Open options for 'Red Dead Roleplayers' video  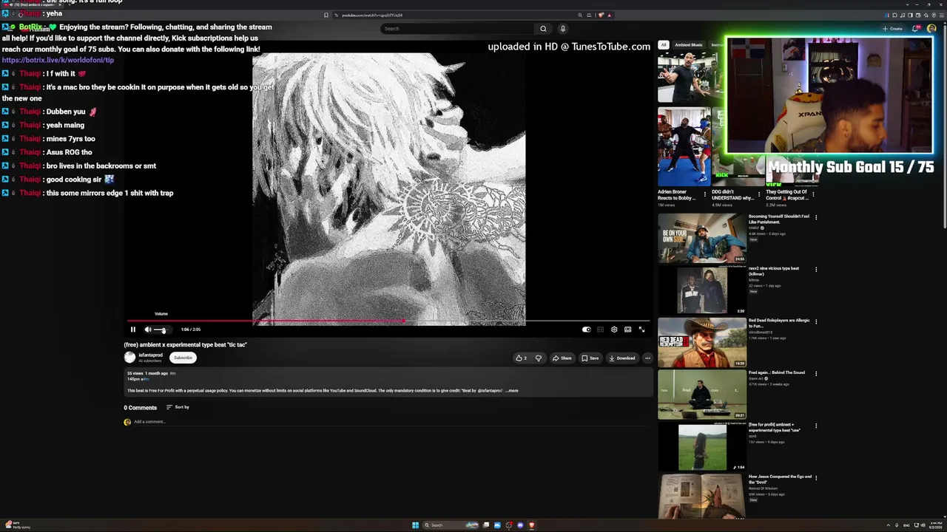click(816, 321)
